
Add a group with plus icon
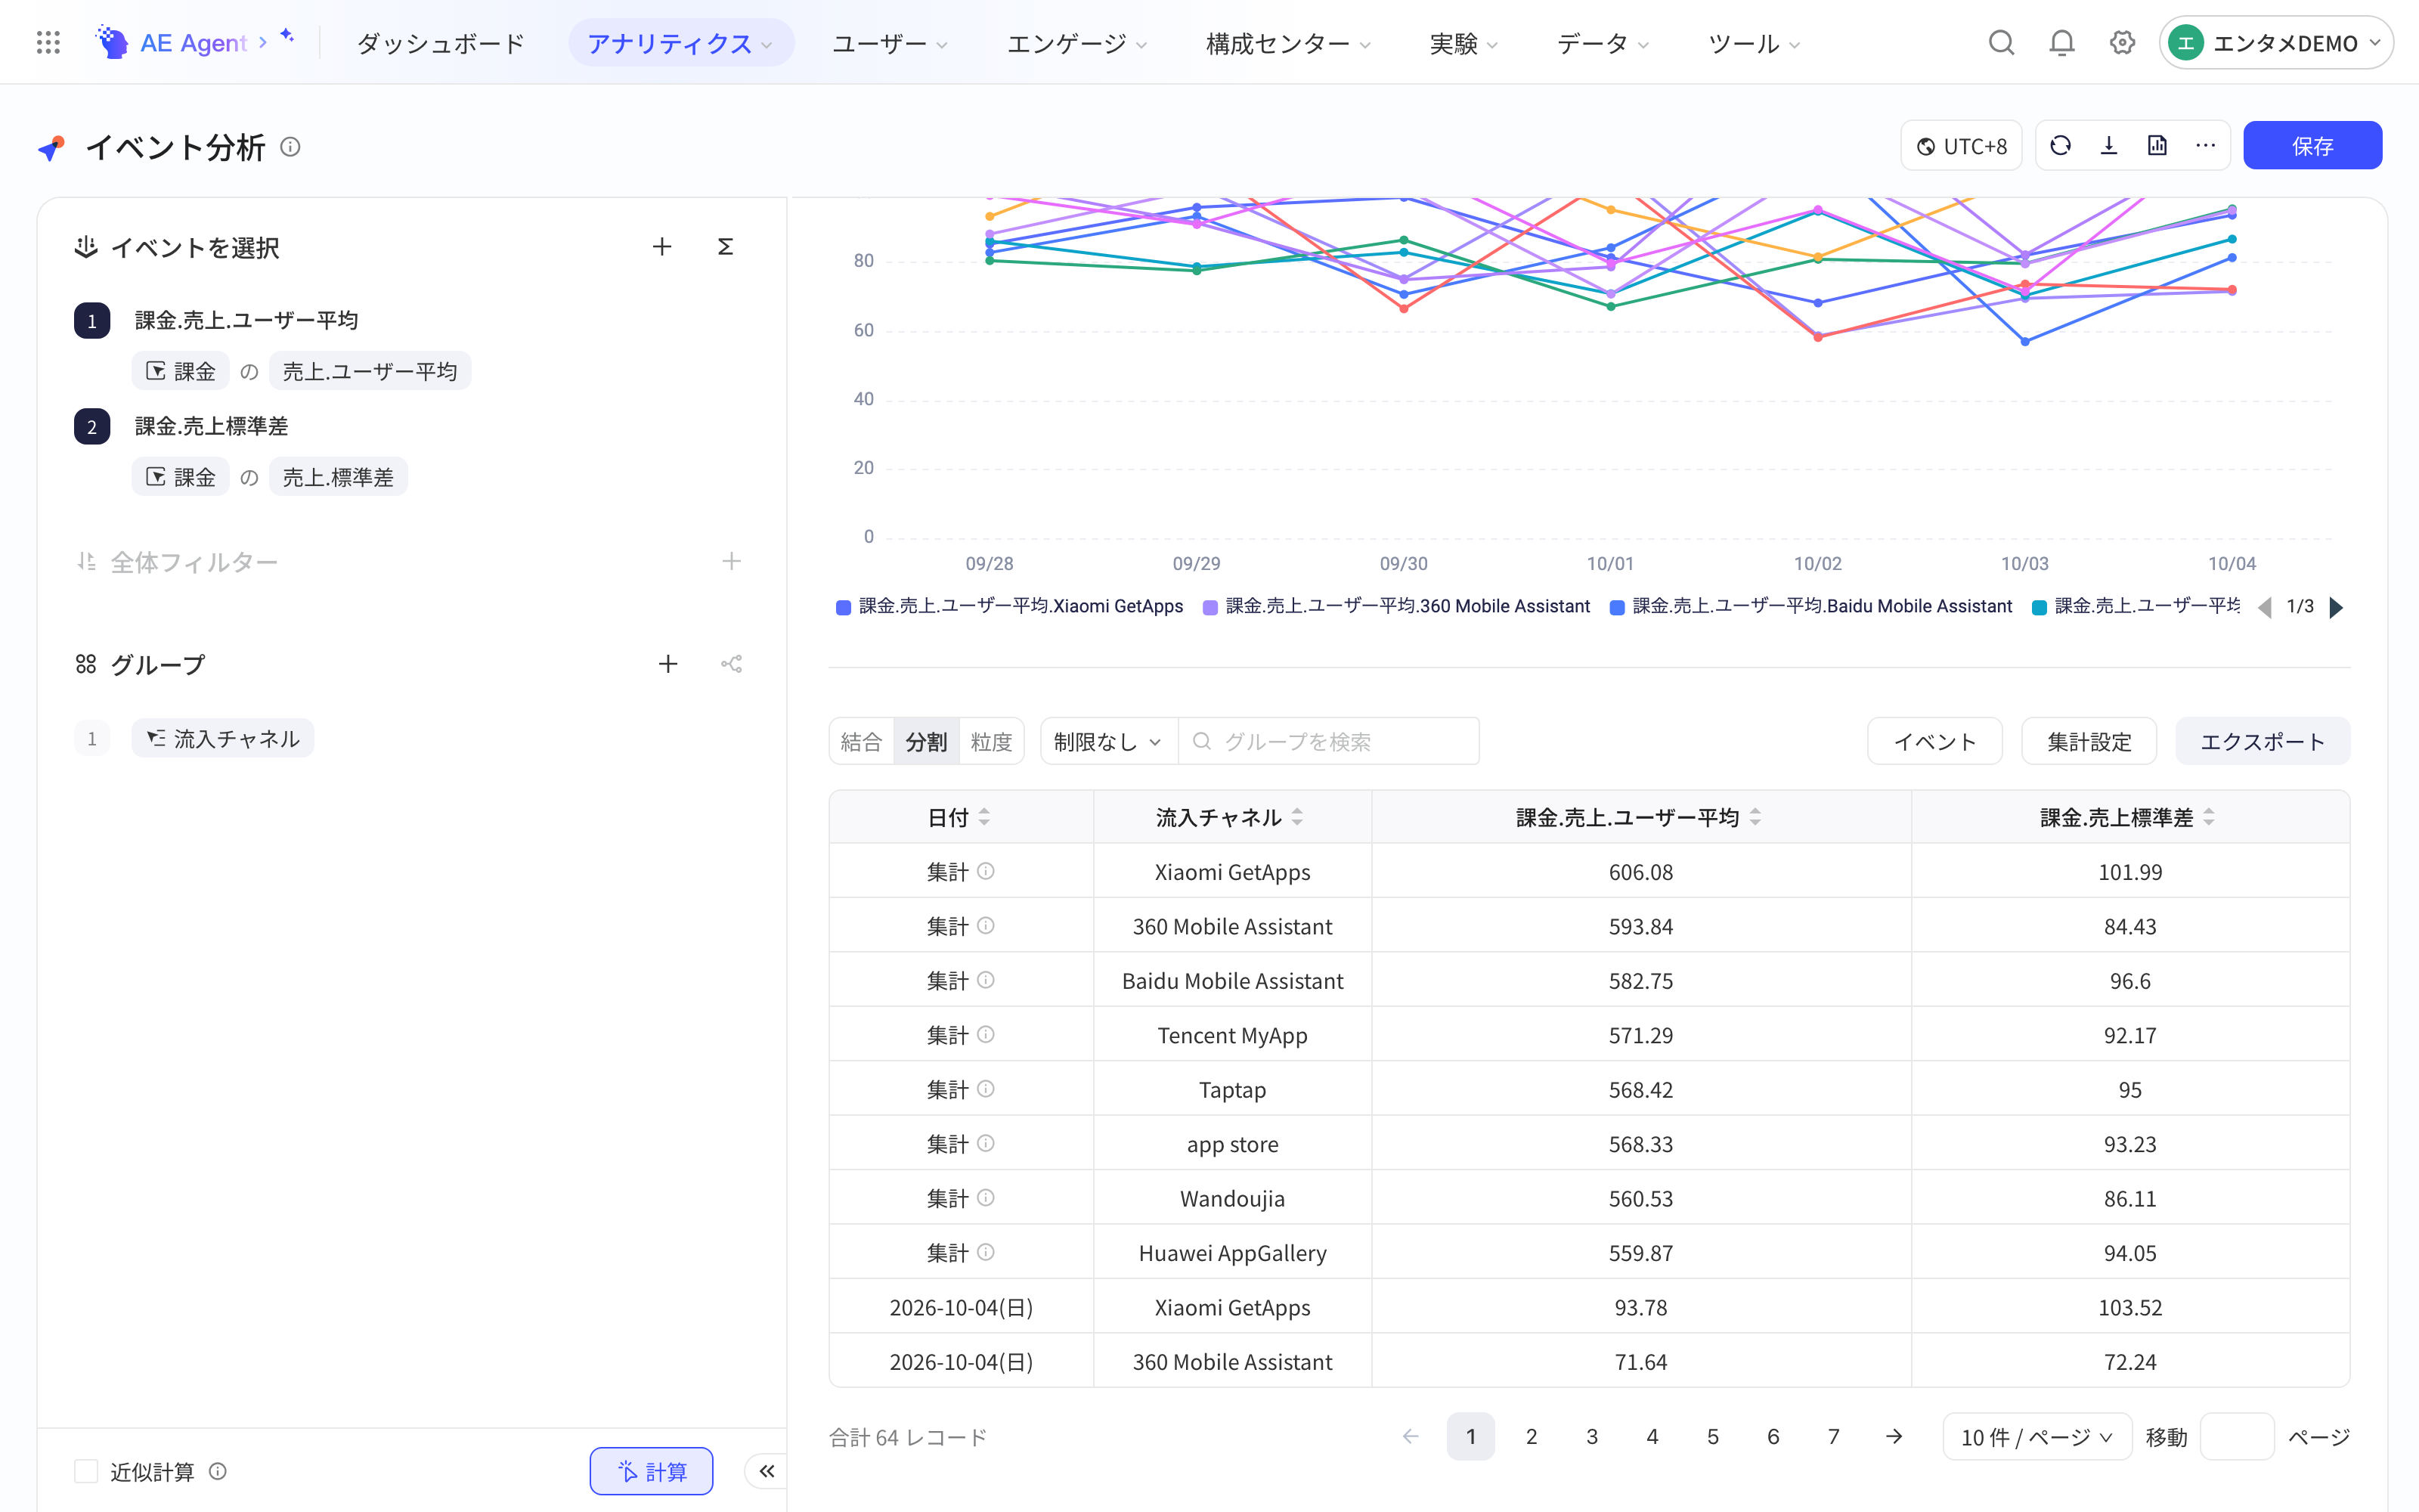(667, 664)
